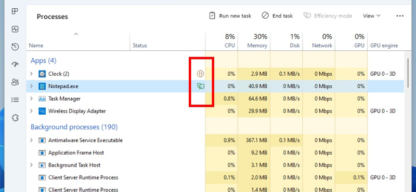Open the three-dots more options menu

point(400,16)
